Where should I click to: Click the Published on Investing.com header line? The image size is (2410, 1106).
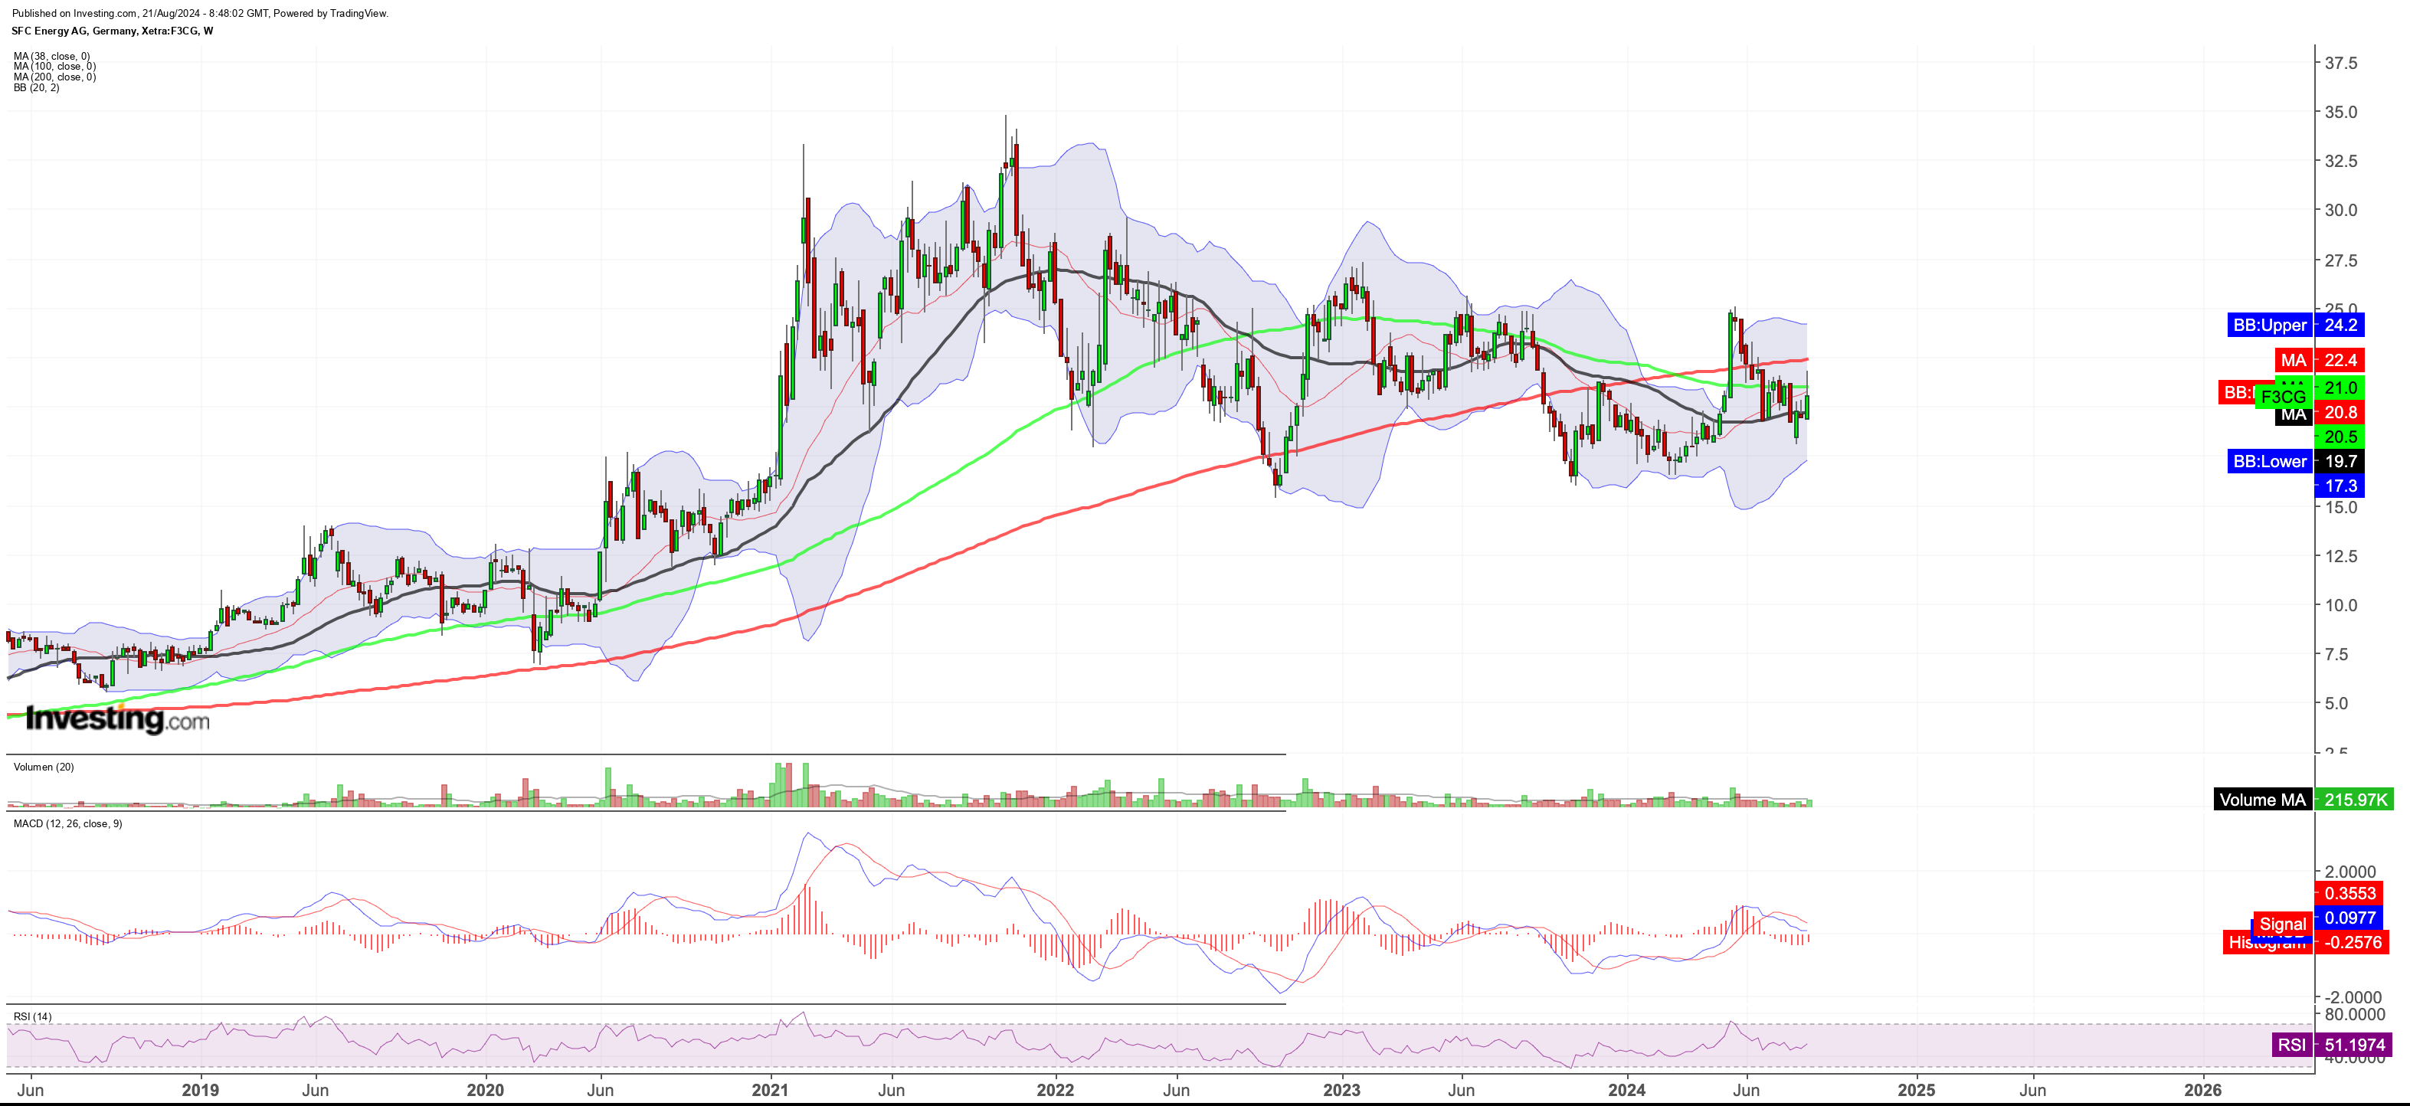[x=200, y=13]
